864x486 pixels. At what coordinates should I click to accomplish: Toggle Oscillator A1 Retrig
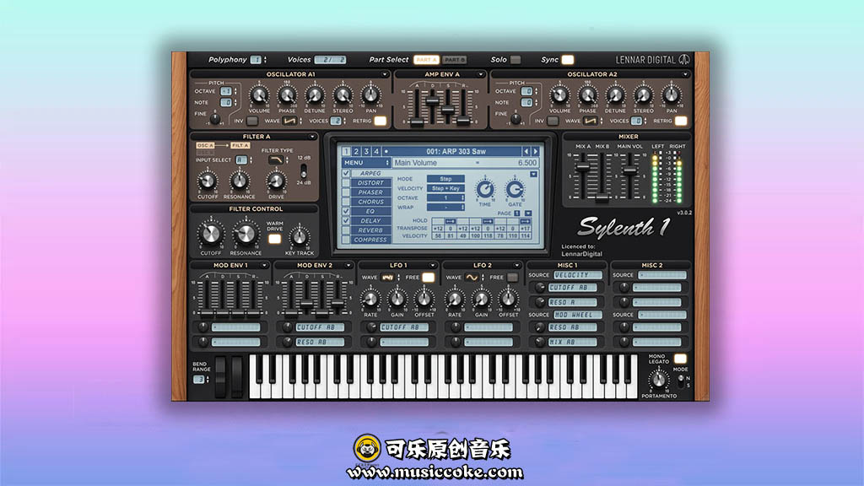tap(381, 121)
